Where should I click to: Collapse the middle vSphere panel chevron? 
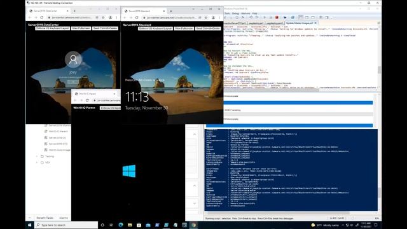tap(195, 186)
